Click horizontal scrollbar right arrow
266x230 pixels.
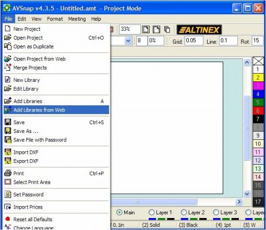[x=239, y=202]
